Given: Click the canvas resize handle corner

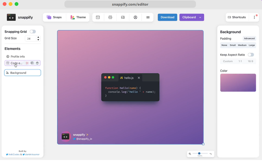Looking at the screenshot, I should [x=203, y=144].
